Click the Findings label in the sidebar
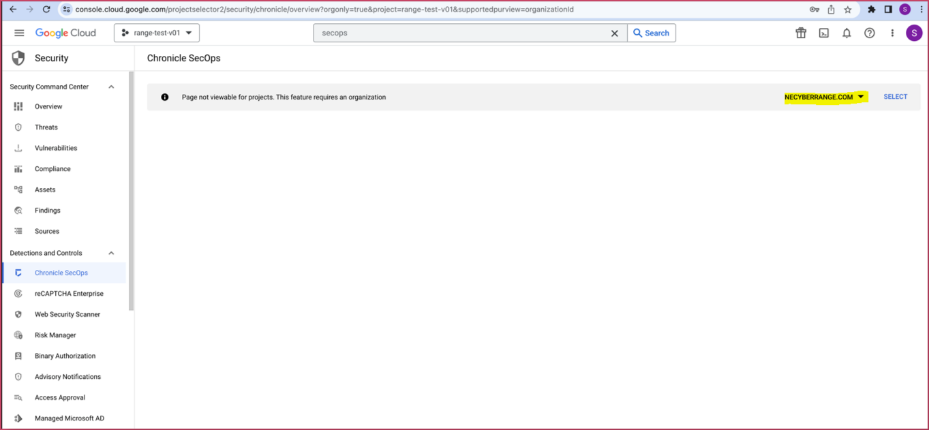This screenshot has height=430, width=929. click(48, 211)
